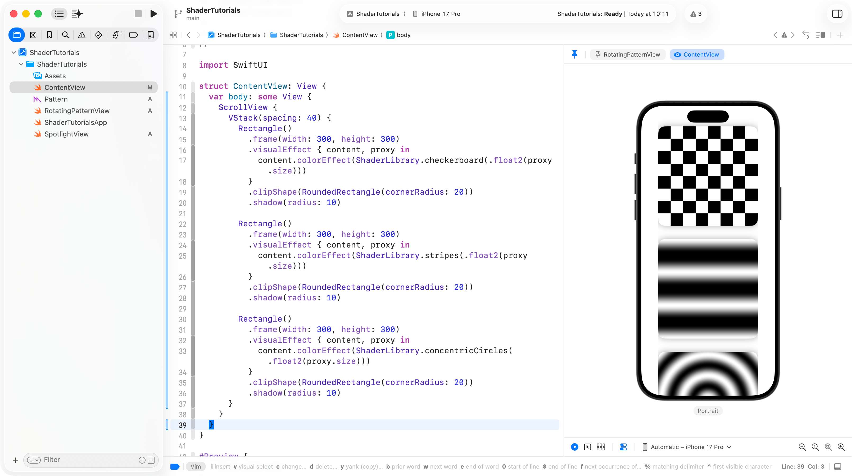Open the SpotlightView file
This screenshot has width=852, height=476.
point(66,134)
